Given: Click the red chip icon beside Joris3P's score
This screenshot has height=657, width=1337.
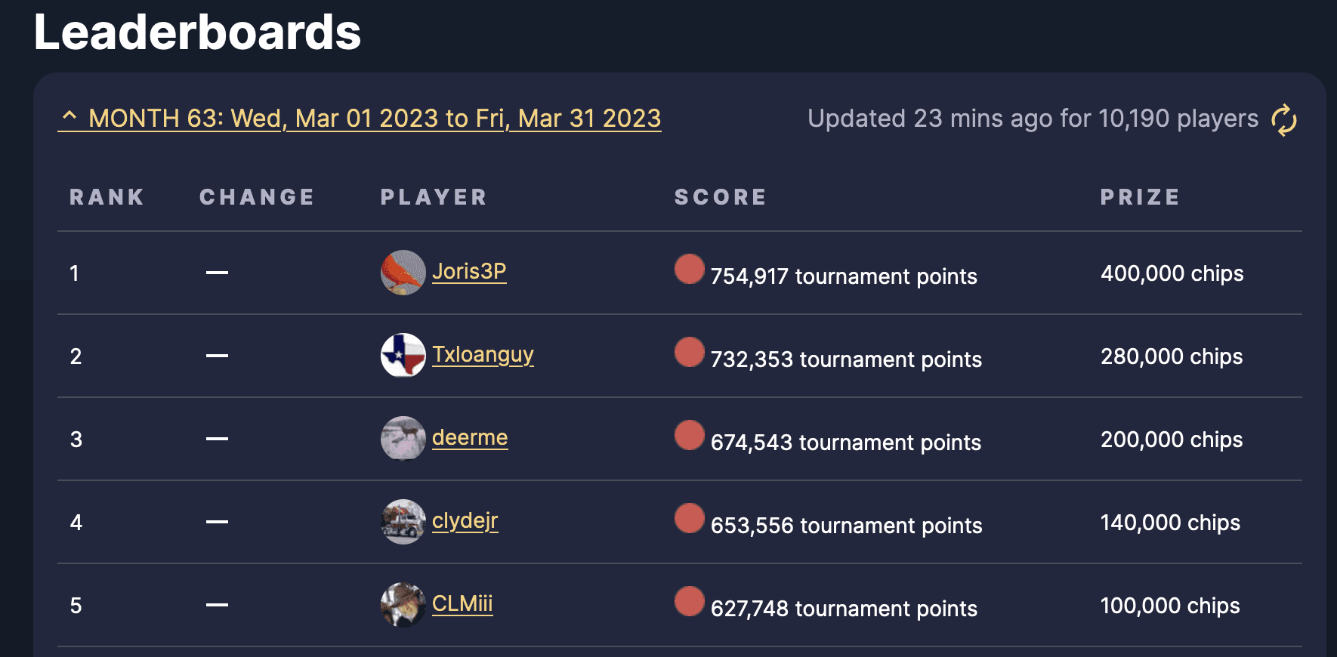Looking at the screenshot, I should pos(688,269).
